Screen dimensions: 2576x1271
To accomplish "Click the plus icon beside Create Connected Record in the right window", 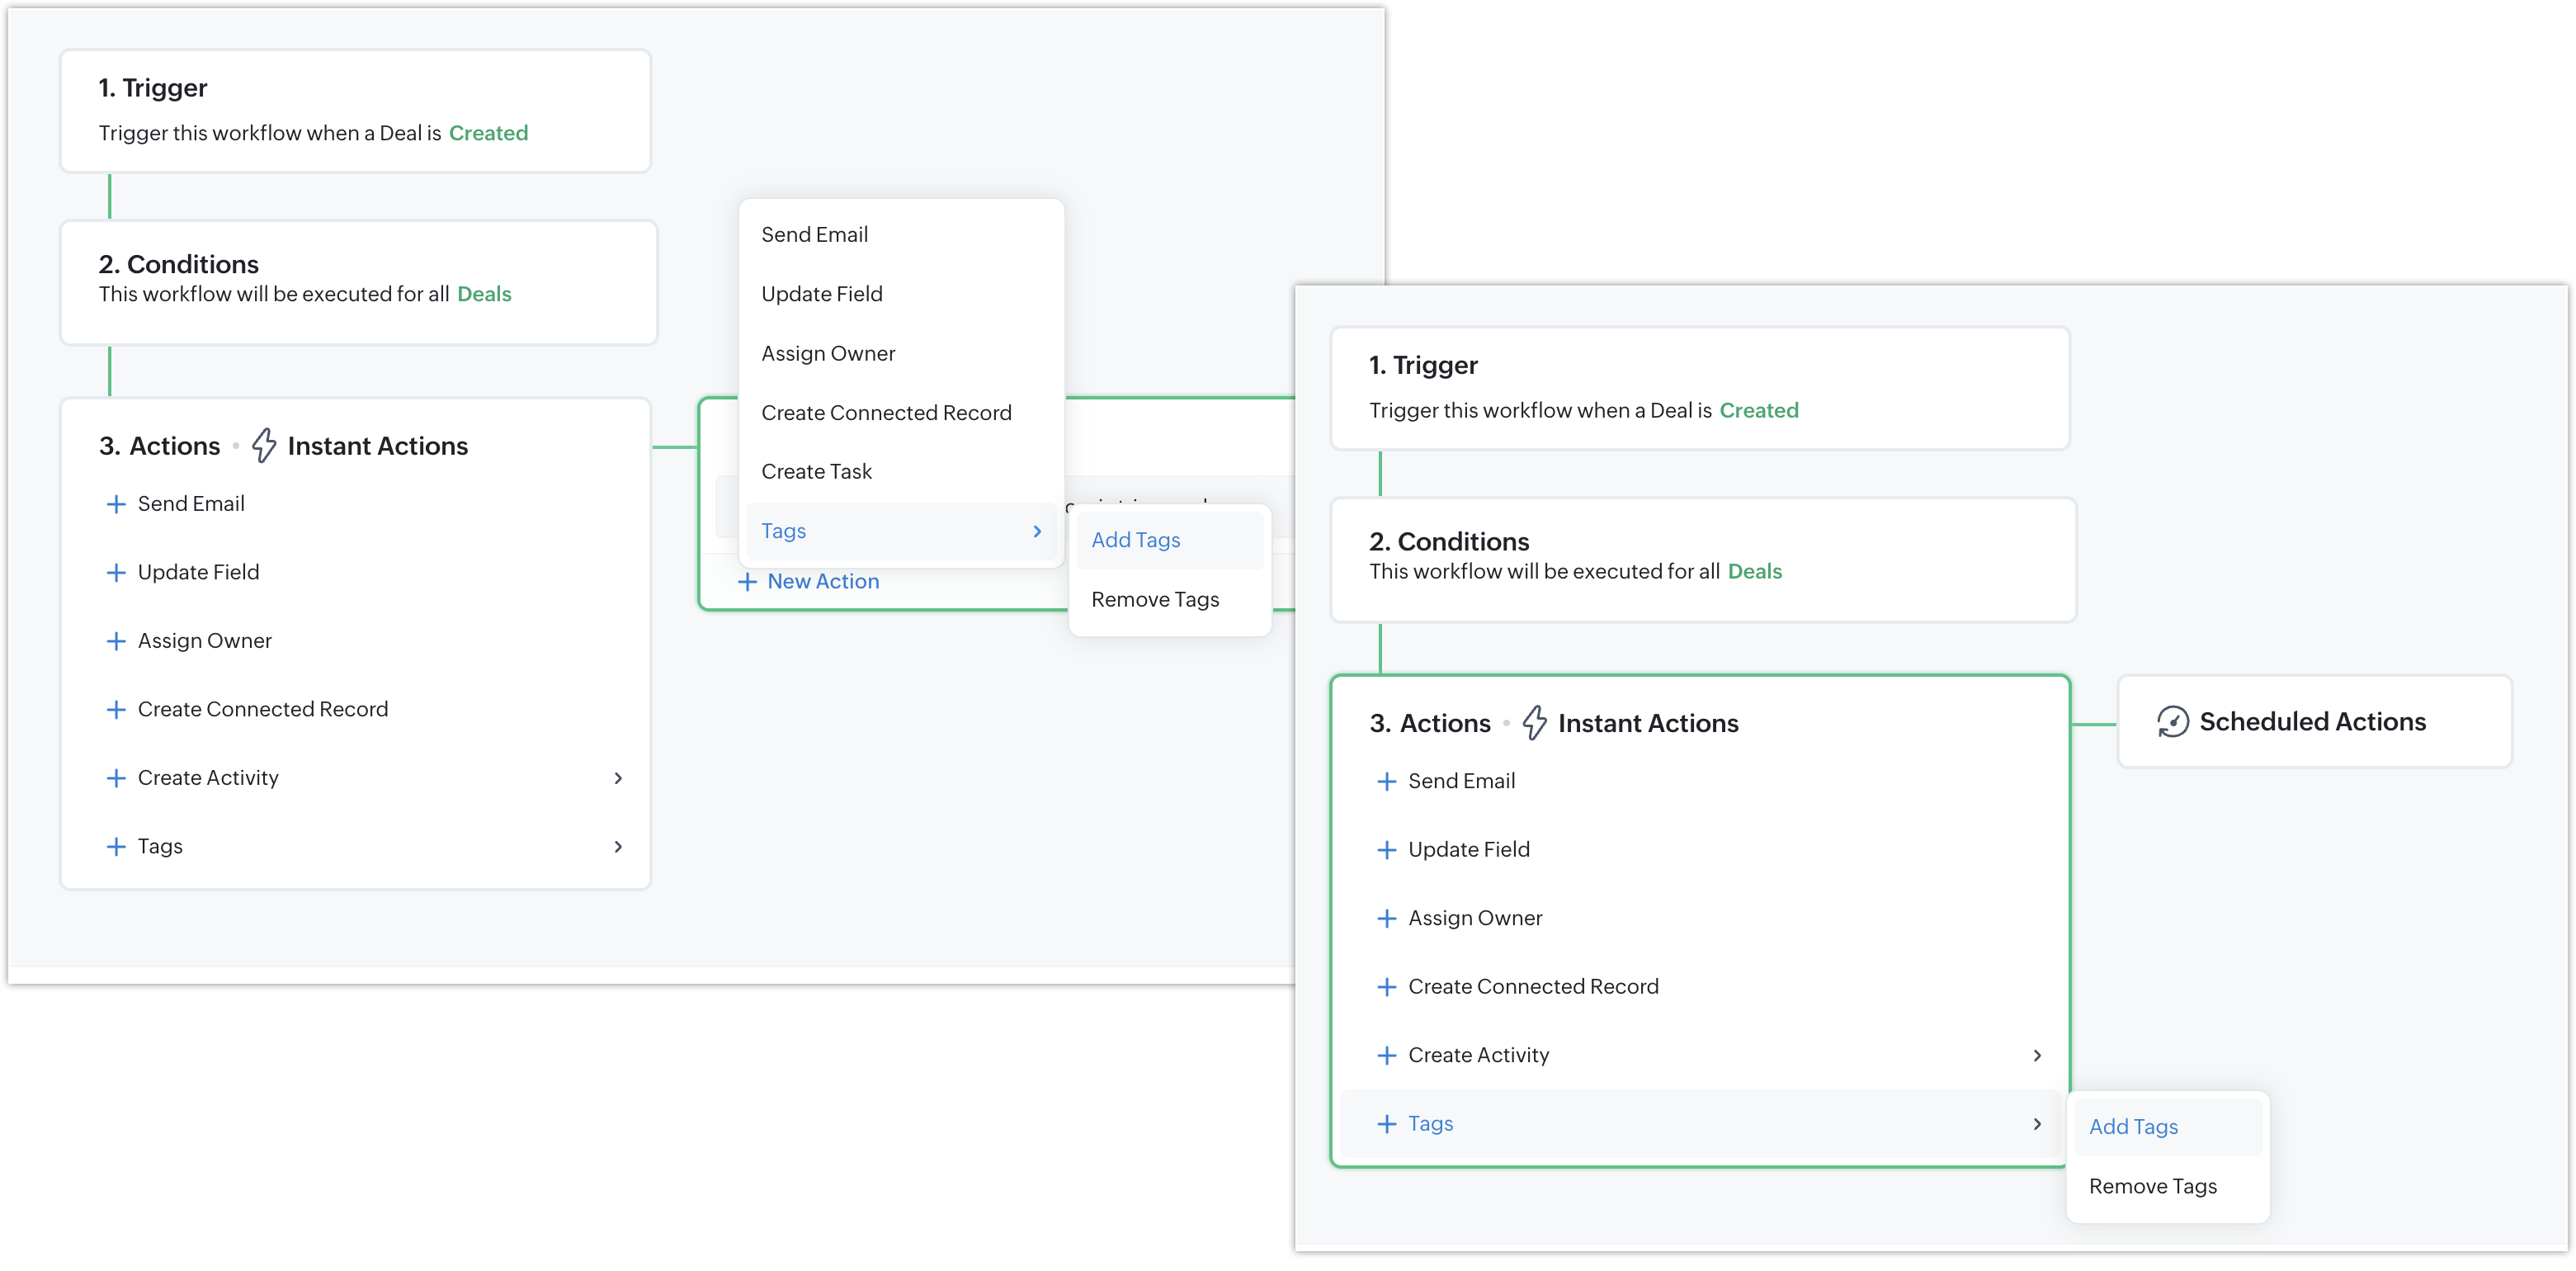I will (x=1386, y=987).
